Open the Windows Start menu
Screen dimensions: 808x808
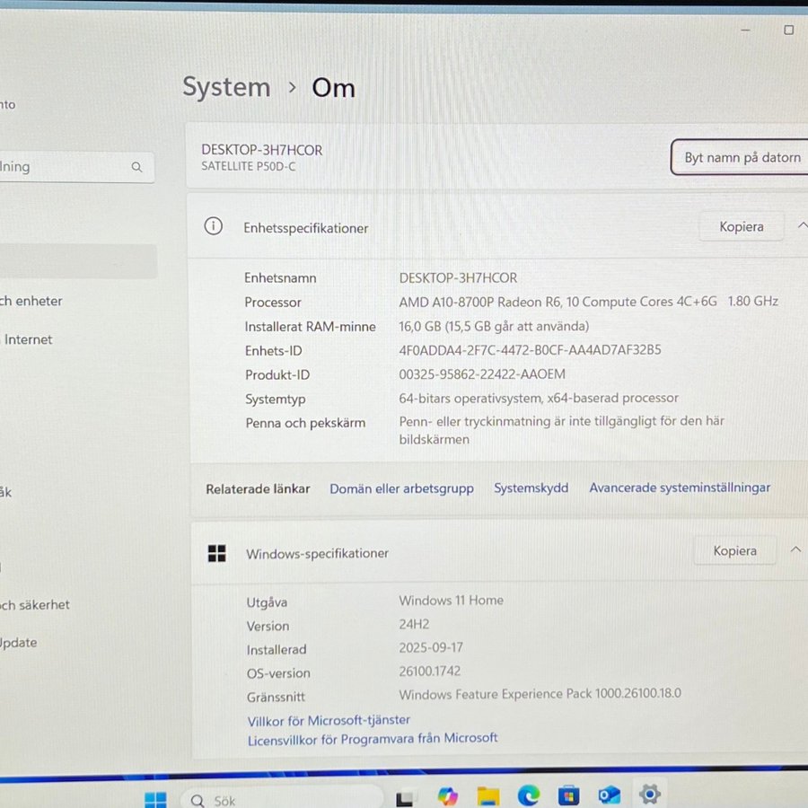(x=155, y=798)
